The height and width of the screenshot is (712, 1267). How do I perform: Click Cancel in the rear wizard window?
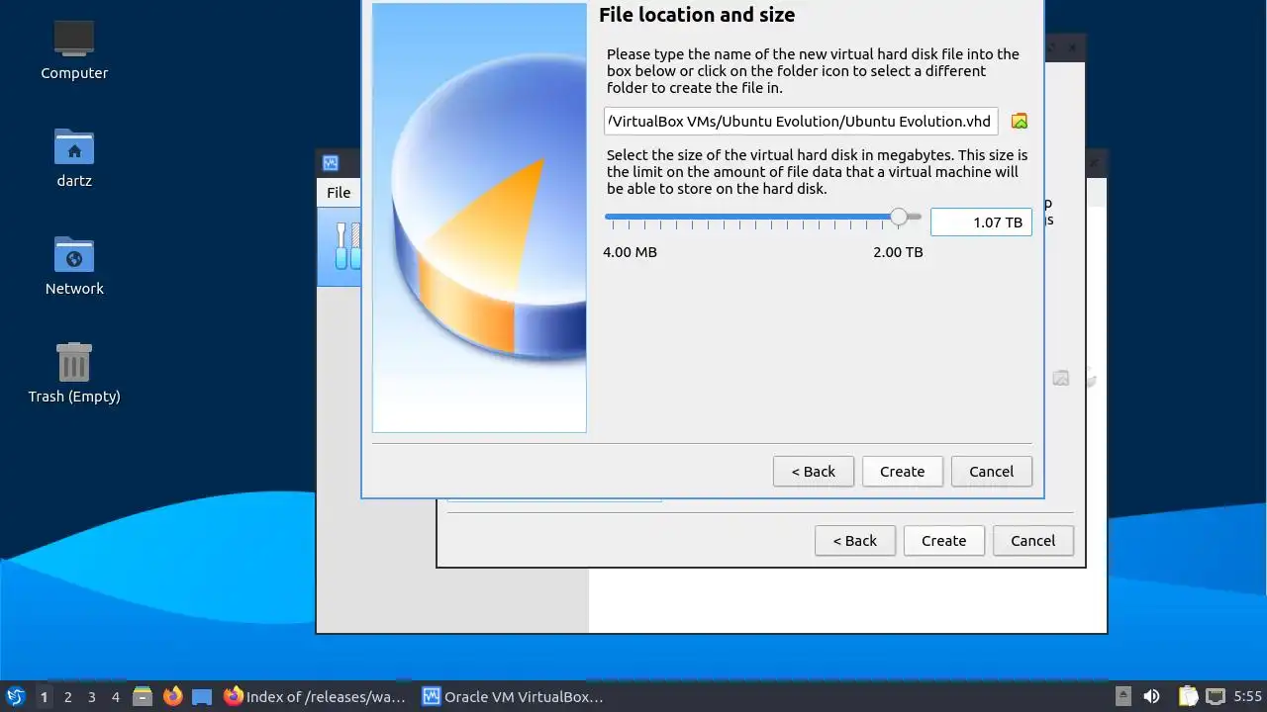pos(1032,541)
